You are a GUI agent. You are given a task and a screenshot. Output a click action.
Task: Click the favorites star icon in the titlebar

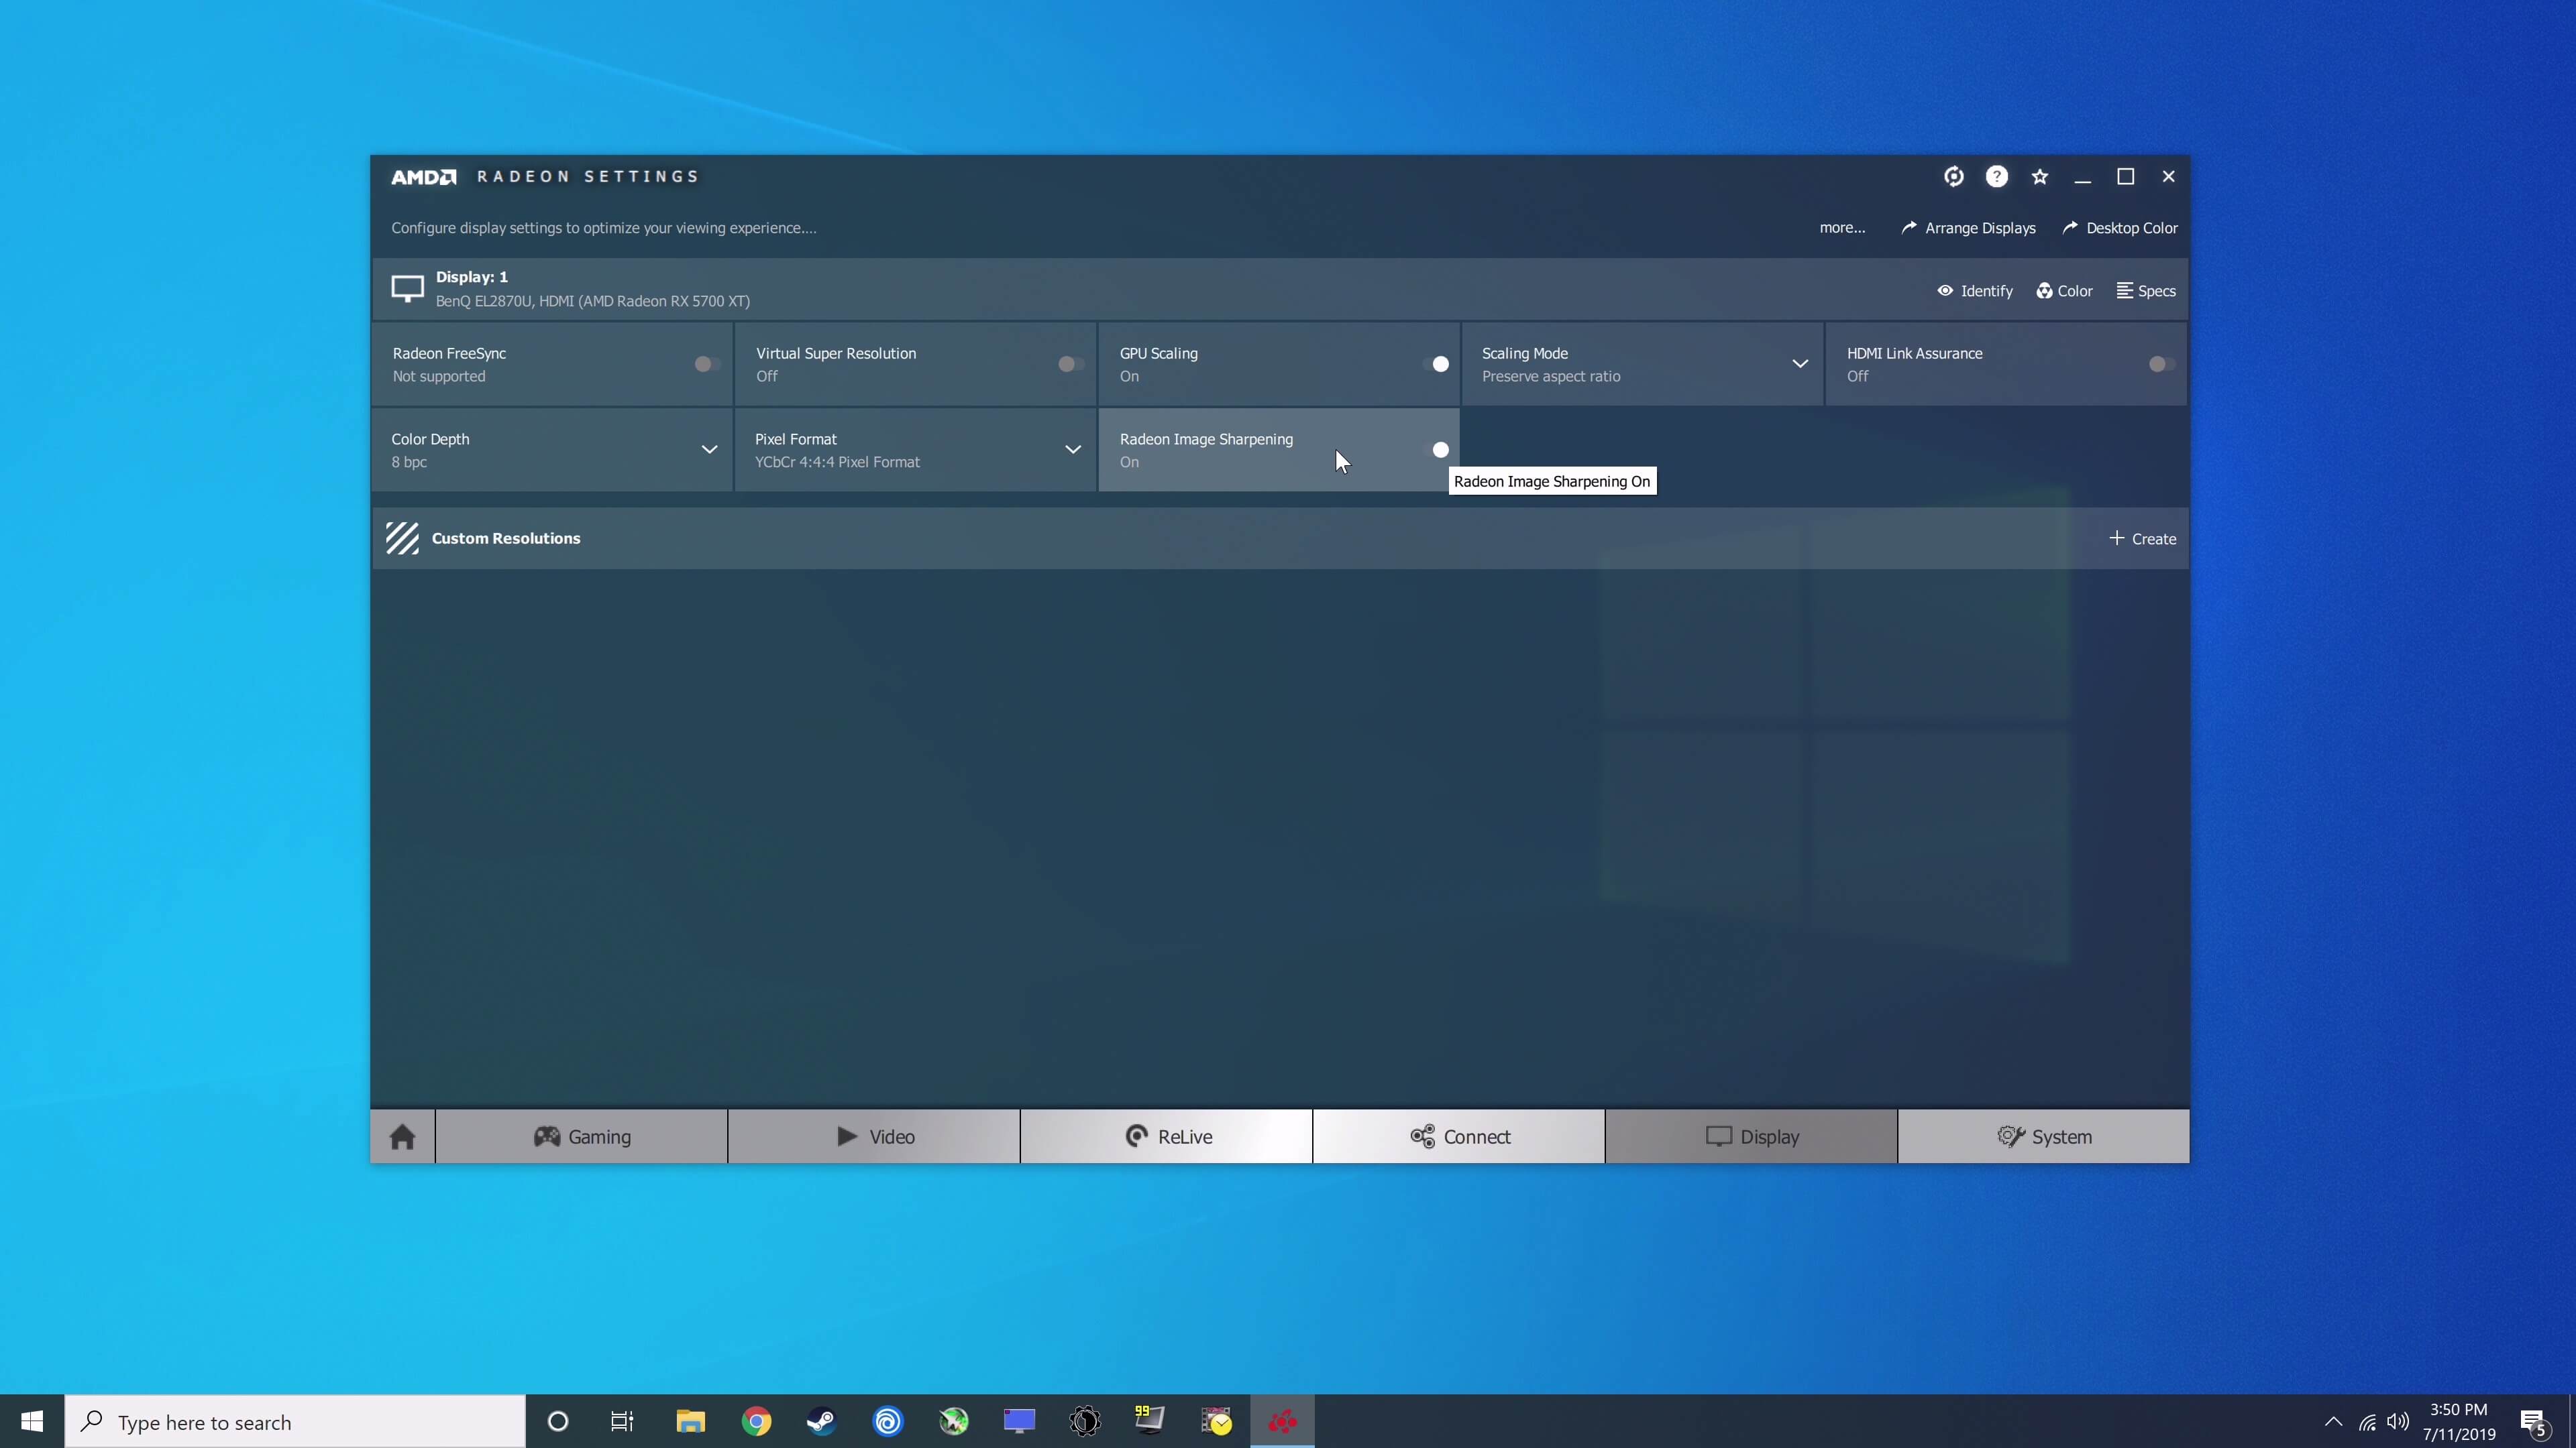pyautogui.click(x=2040, y=176)
